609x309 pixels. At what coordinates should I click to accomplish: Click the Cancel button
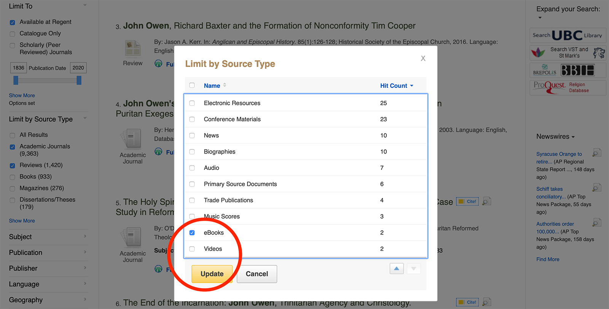(x=257, y=274)
